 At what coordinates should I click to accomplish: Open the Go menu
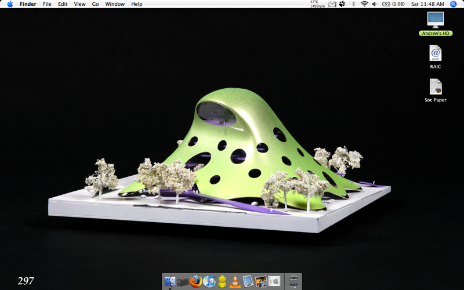click(x=95, y=4)
